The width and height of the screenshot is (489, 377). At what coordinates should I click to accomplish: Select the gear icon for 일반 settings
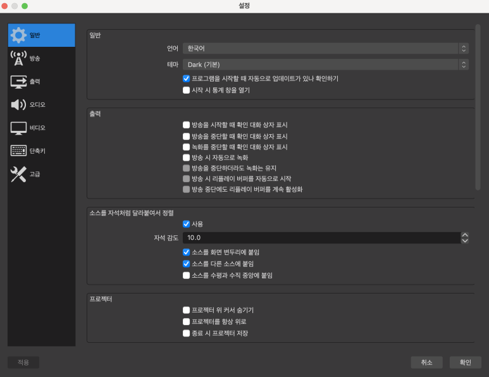point(18,35)
